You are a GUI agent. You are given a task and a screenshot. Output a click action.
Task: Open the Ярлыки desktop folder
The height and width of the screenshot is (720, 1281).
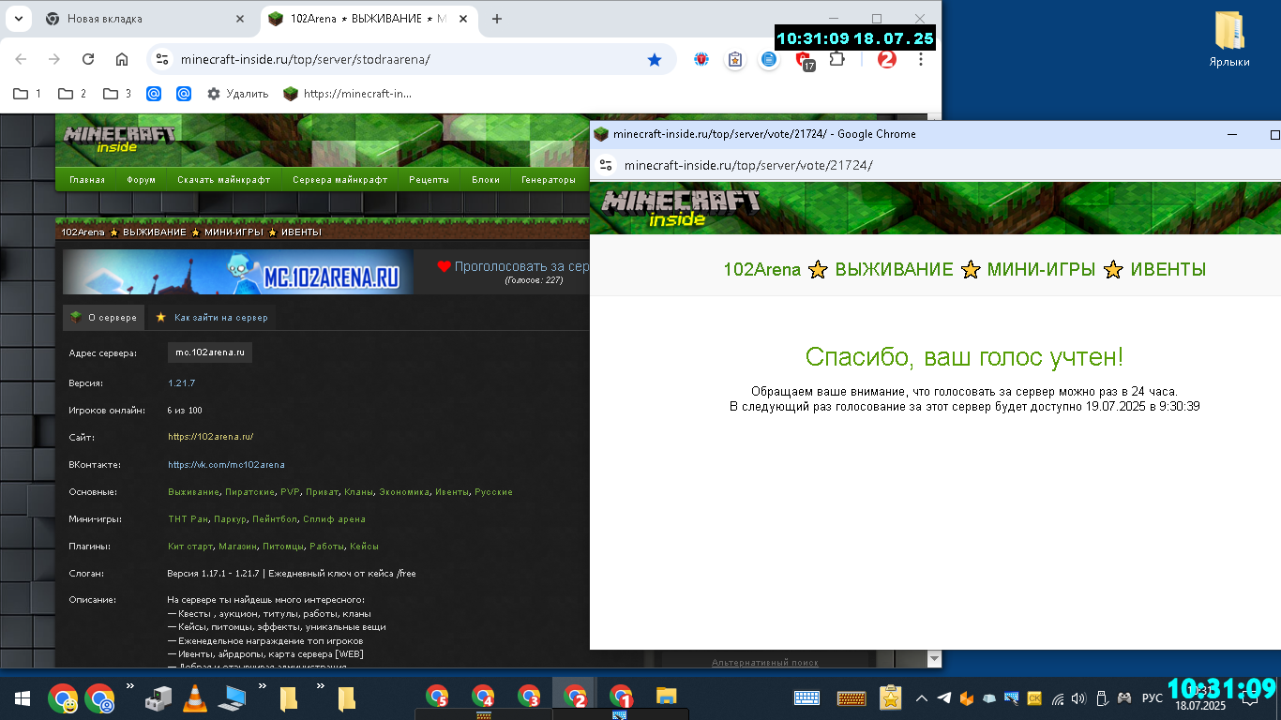(x=1228, y=38)
